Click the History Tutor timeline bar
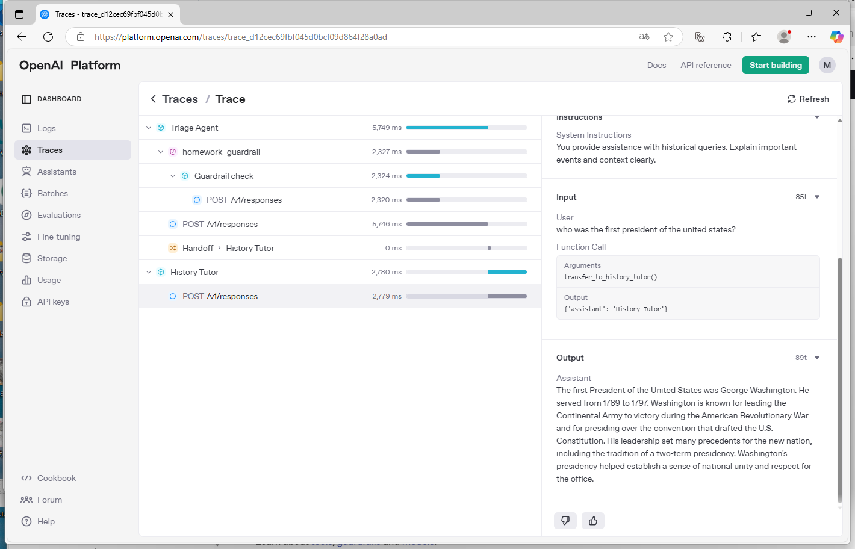 pos(507,272)
